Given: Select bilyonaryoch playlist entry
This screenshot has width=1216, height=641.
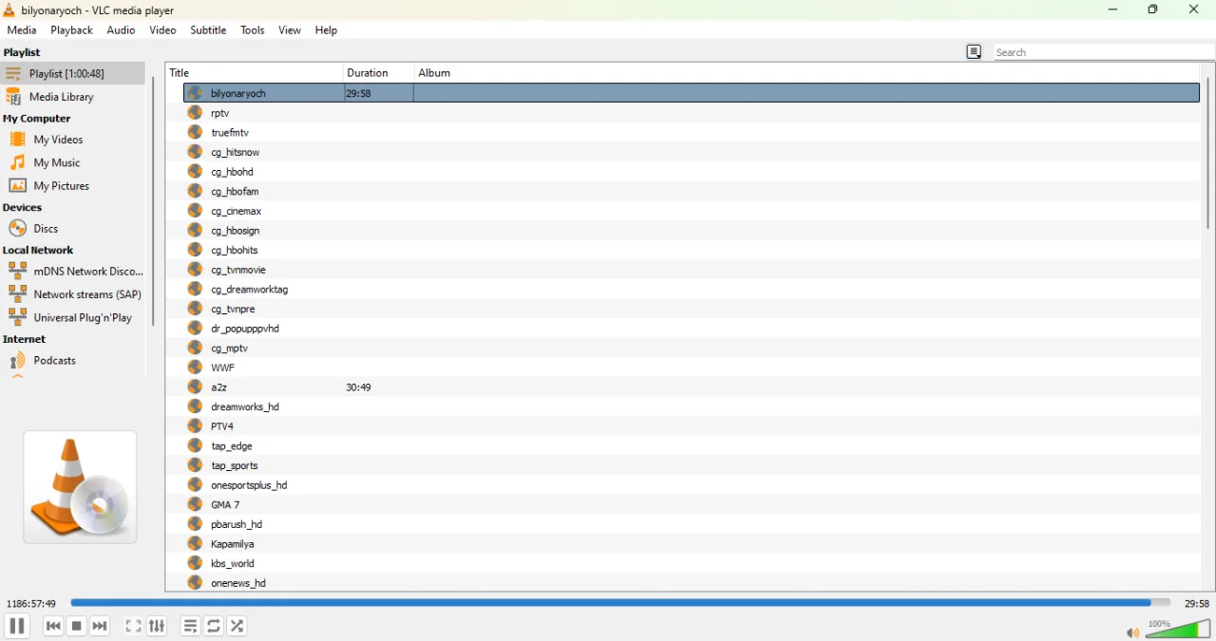Looking at the screenshot, I should (692, 93).
